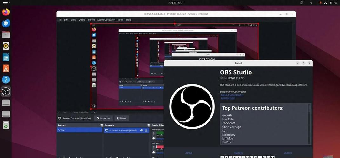Open the OBS Help menu in the menu bar

point(129,20)
